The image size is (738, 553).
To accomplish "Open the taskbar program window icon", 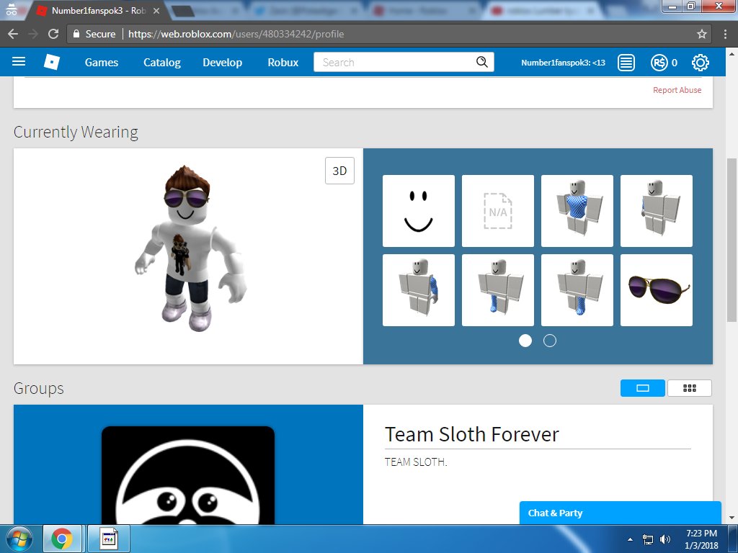I will pos(109,539).
